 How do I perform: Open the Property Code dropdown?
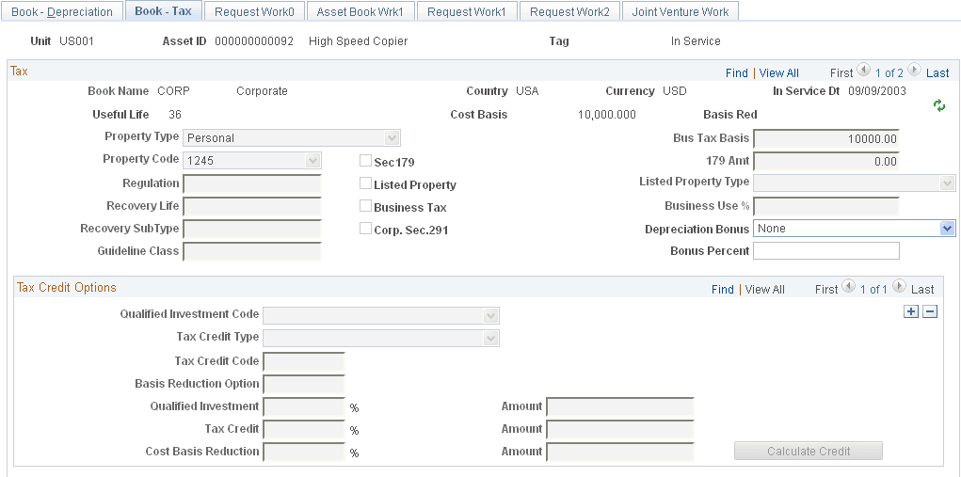252,161
